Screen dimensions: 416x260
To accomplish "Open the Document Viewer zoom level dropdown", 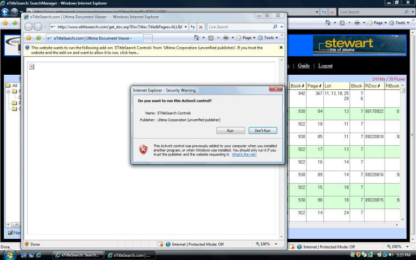I will pyautogui.click(x=276, y=244).
